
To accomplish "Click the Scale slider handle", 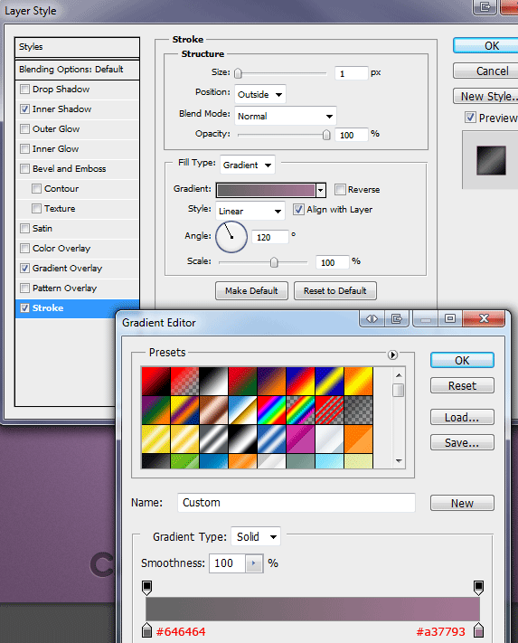I will [274, 262].
